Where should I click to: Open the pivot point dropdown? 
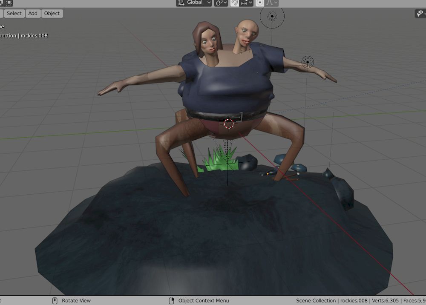coord(221,3)
